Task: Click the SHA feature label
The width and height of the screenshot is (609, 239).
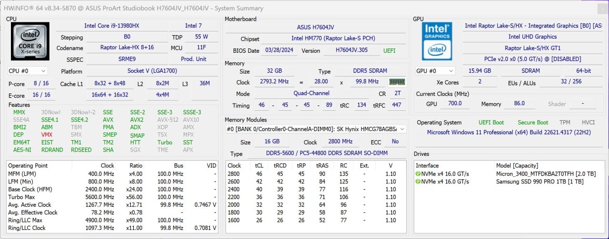Action: (x=108, y=150)
